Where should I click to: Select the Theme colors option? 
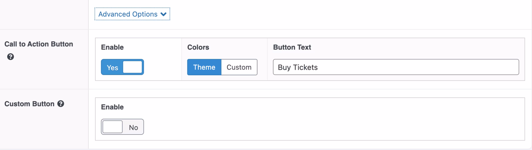point(204,67)
